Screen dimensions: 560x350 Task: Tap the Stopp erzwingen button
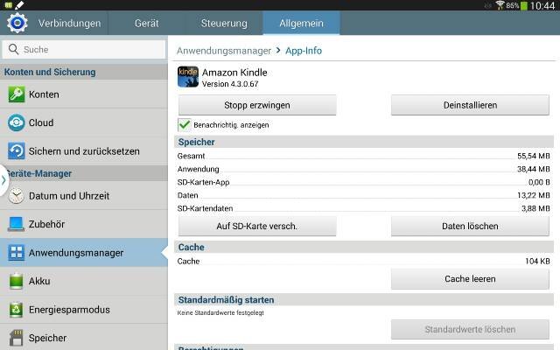click(x=257, y=105)
